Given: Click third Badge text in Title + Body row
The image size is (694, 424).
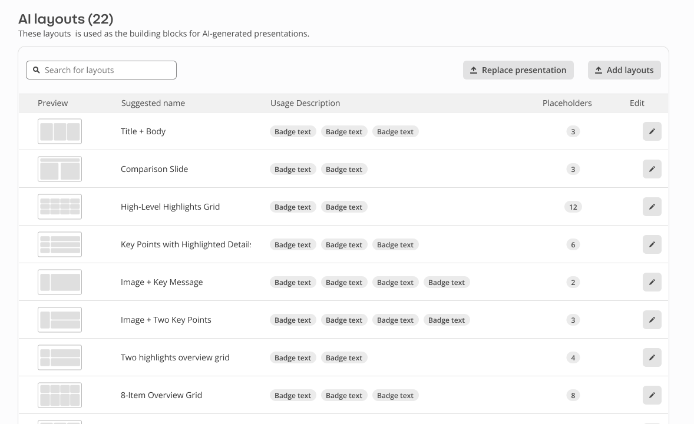Looking at the screenshot, I should 395,131.
